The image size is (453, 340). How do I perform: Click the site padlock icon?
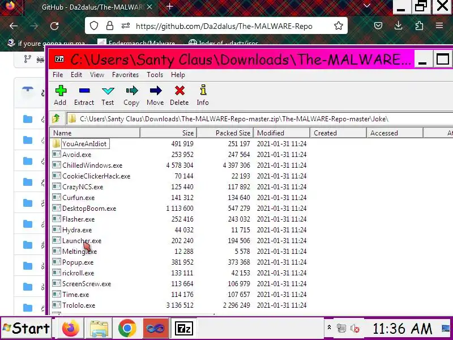(110, 25)
